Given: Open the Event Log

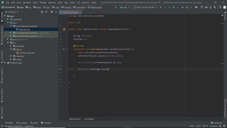Looking at the screenshot, I should (216, 123).
